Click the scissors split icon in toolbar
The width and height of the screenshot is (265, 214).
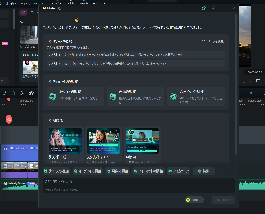click(22, 93)
